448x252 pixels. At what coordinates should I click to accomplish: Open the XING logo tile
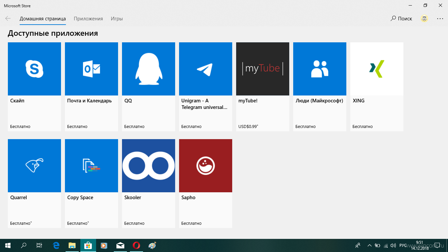pyautogui.click(x=377, y=69)
